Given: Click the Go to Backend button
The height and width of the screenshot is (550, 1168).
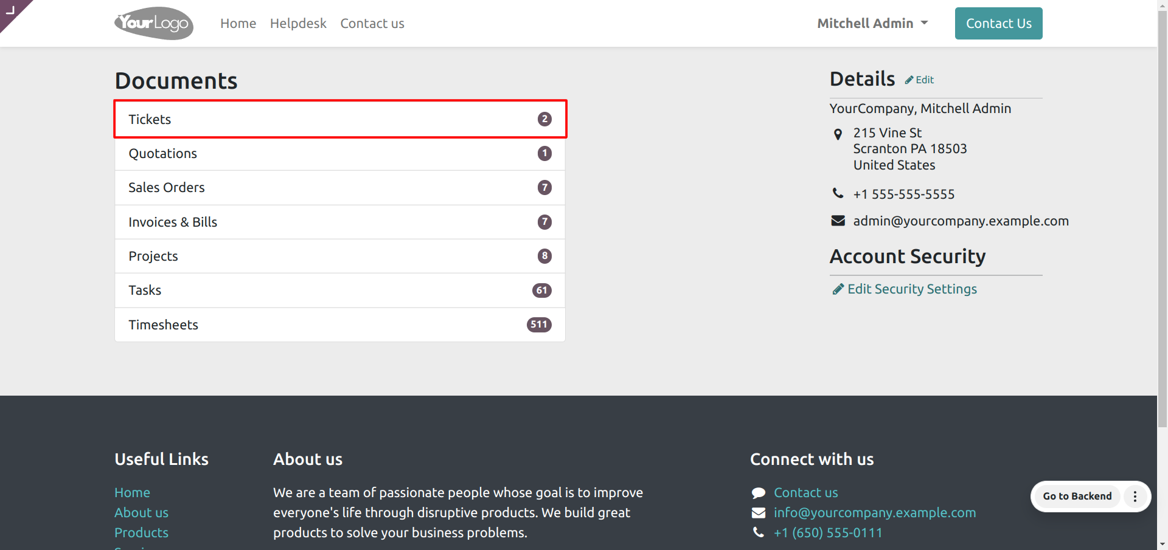Looking at the screenshot, I should (x=1077, y=497).
